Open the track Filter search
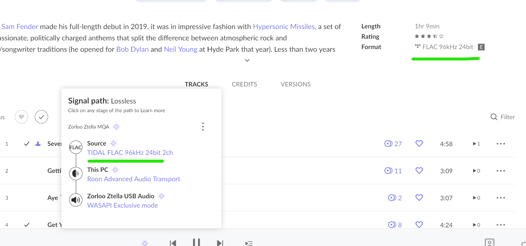526x246 pixels. point(503,117)
